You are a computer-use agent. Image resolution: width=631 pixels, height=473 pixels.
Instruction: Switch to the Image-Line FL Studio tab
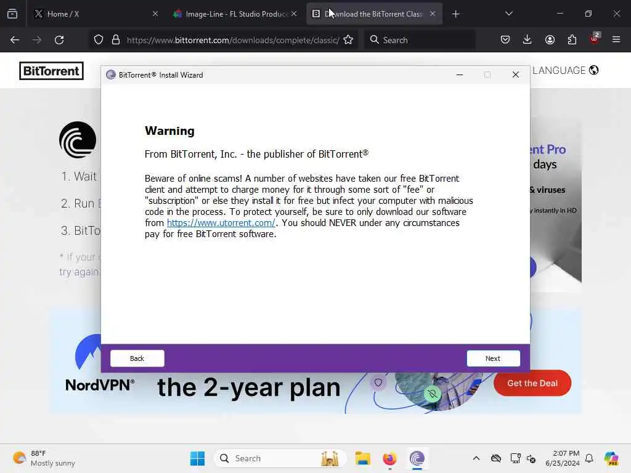[x=236, y=14]
